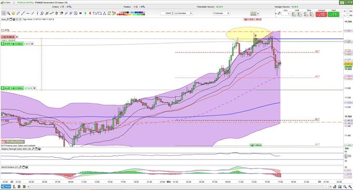
Task: Close all orders with the Orders red x
Action: (x=63, y=7)
